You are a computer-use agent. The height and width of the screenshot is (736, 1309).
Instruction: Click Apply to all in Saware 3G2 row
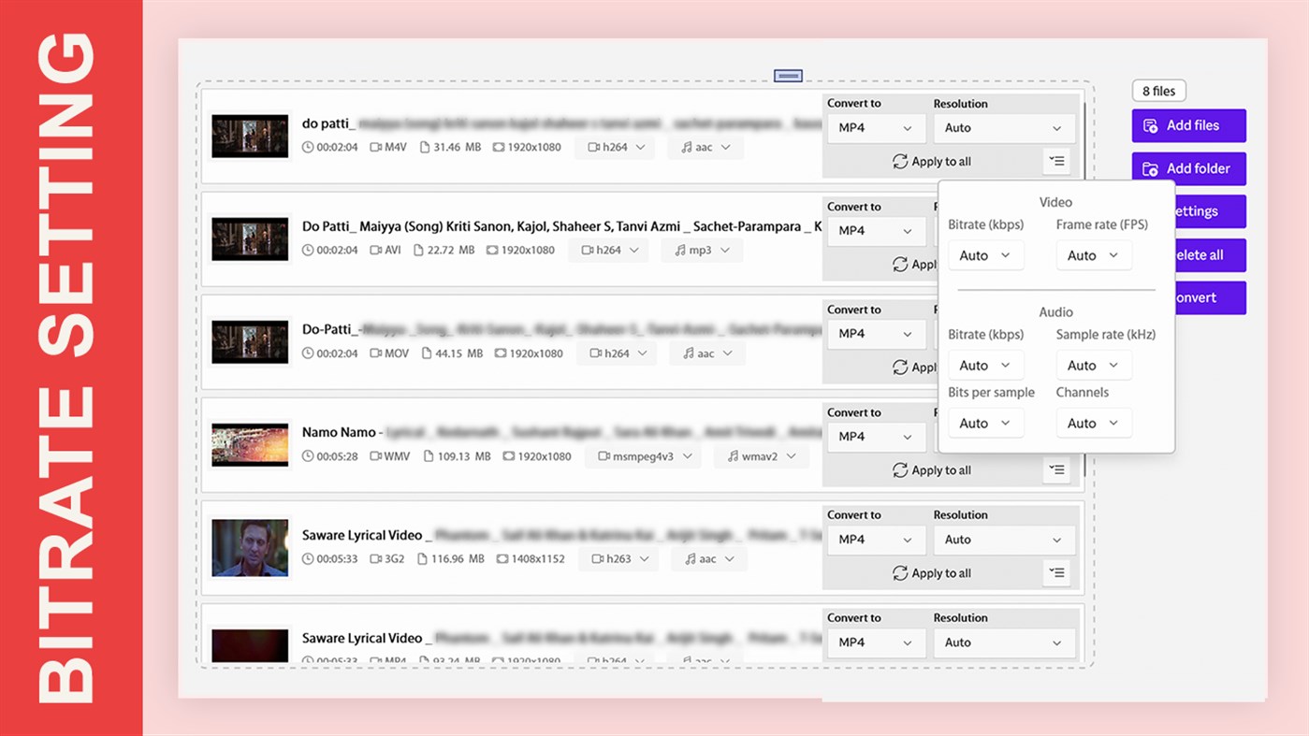pyautogui.click(x=932, y=573)
